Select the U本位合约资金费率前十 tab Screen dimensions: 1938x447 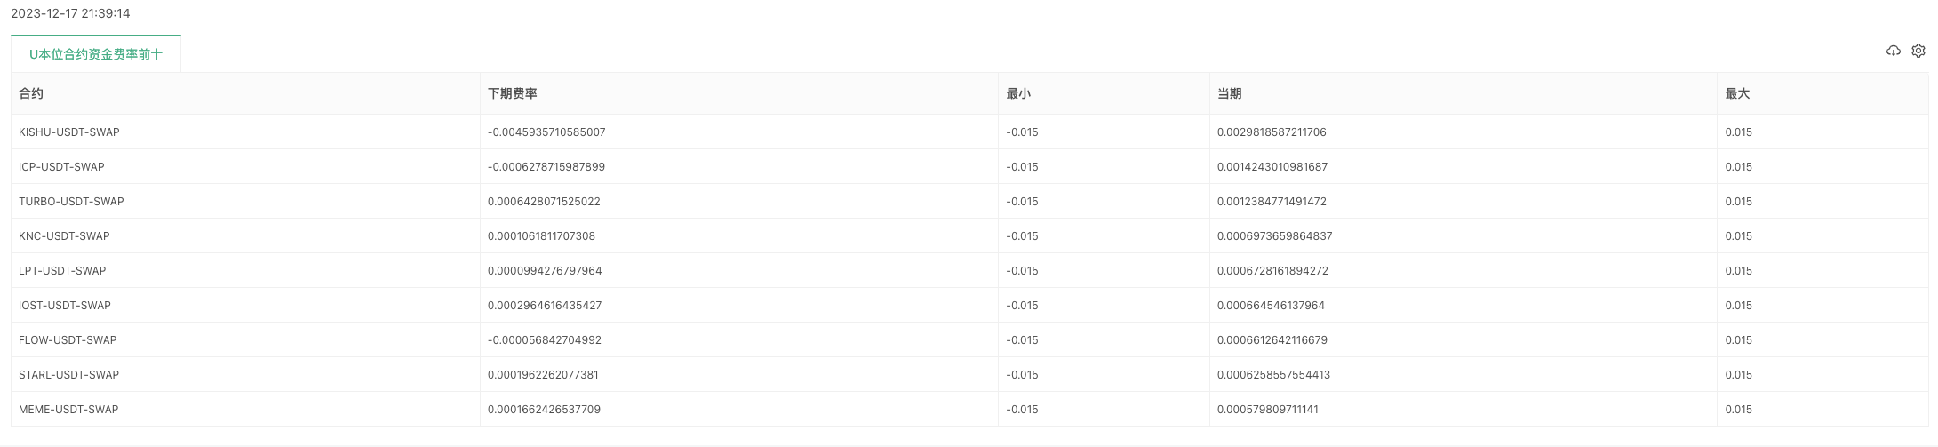tap(96, 54)
